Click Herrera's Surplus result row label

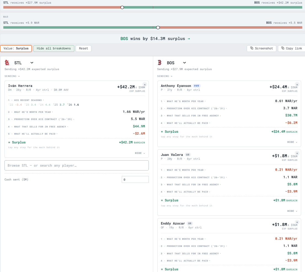point(17,142)
